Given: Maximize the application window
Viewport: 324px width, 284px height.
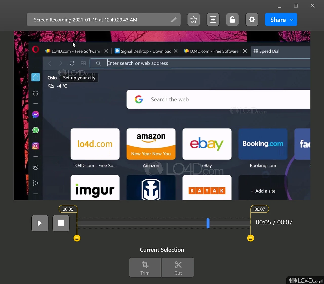Looking at the screenshot, I should tap(296, 6).
